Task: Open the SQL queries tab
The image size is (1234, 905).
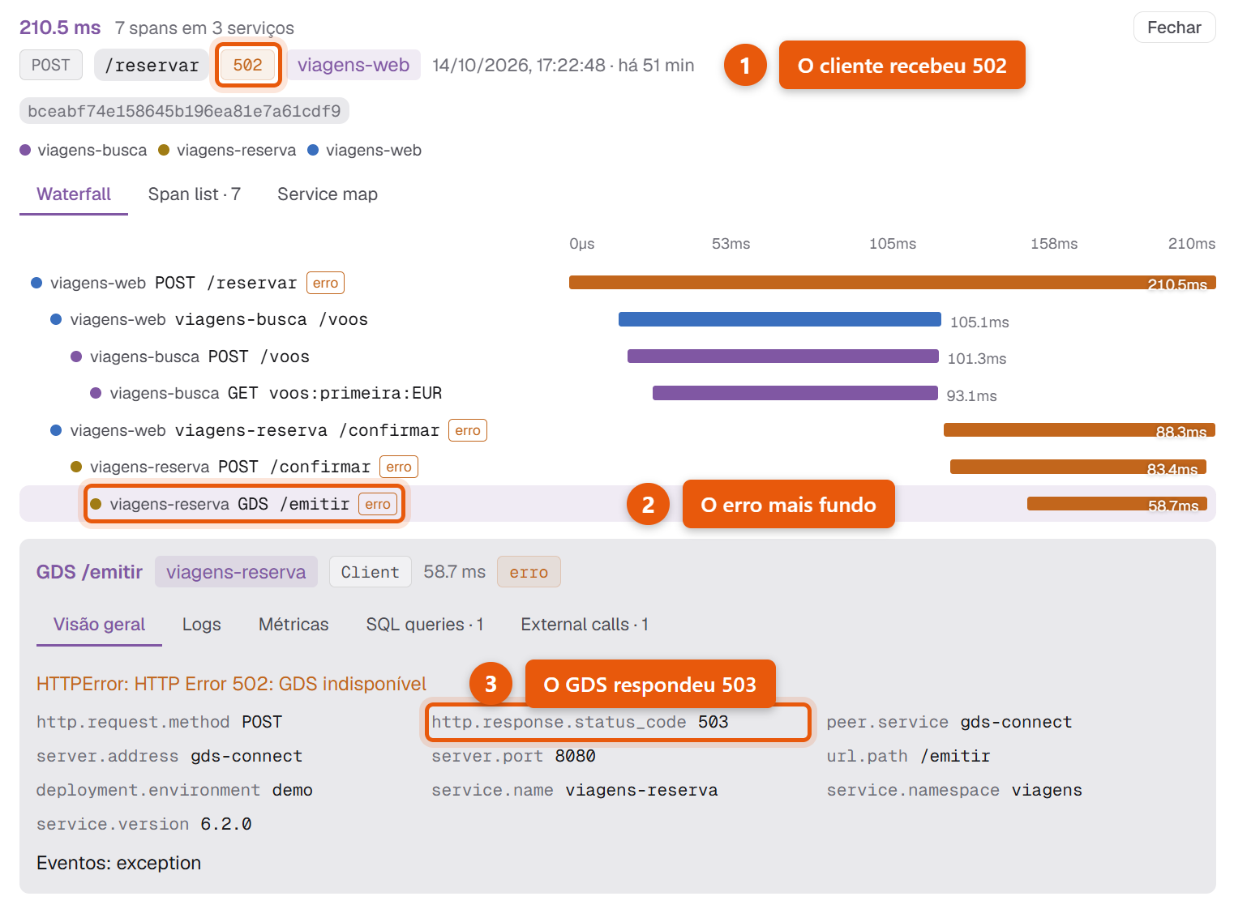Action: [425, 625]
